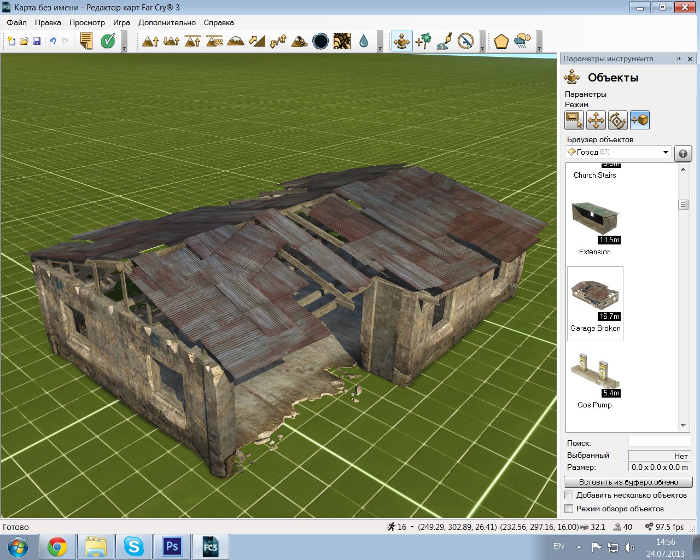
Task: Pin the tool parameters panel
Action: pos(679,59)
